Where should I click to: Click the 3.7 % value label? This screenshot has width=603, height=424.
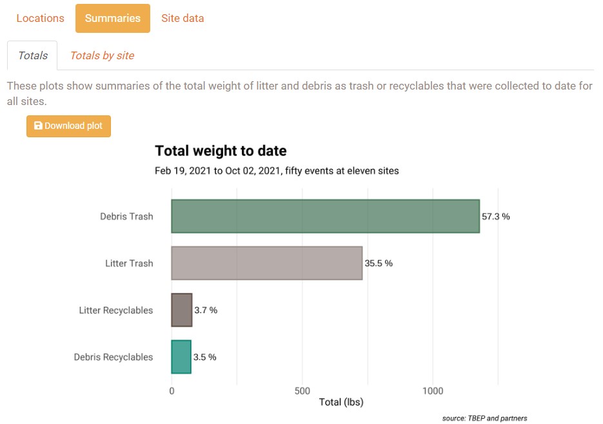206,310
